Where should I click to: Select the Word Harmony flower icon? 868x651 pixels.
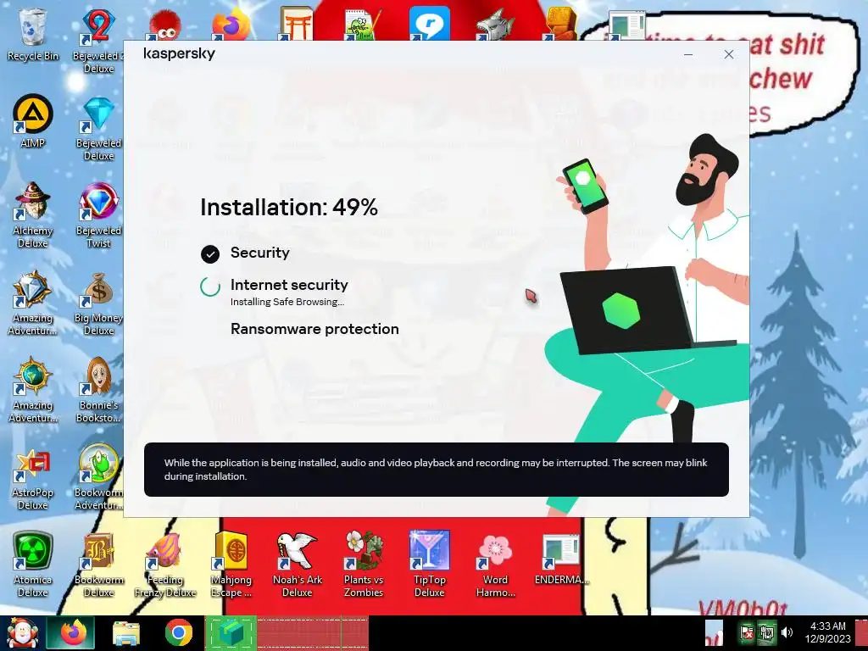pyautogui.click(x=495, y=550)
